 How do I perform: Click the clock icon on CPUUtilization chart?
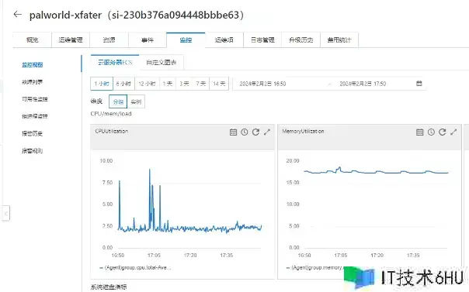click(x=245, y=132)
